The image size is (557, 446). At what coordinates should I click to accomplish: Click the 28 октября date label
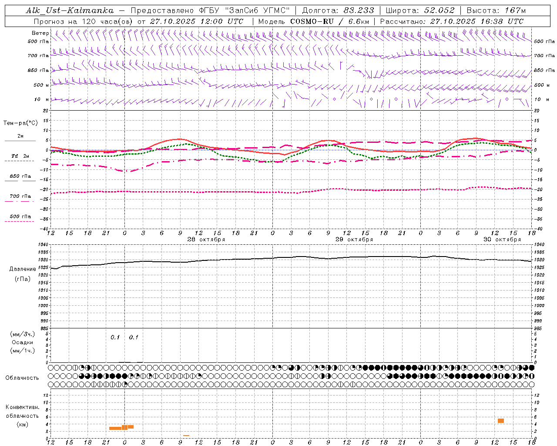coord(206,240)
